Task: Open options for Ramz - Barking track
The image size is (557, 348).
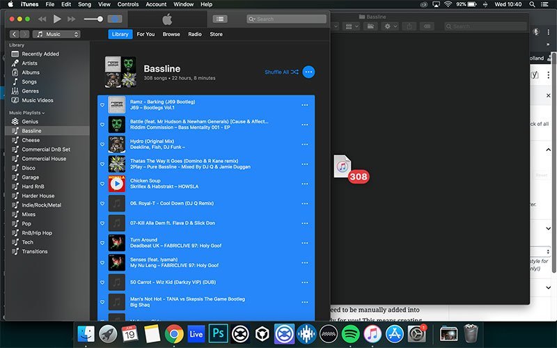Action: coord(305,105)
